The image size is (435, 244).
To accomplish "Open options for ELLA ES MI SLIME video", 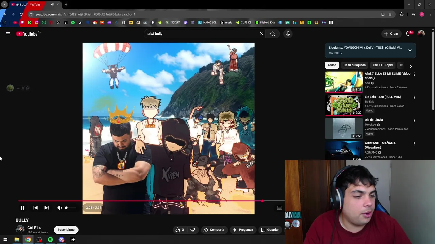I will click(414, 74).
